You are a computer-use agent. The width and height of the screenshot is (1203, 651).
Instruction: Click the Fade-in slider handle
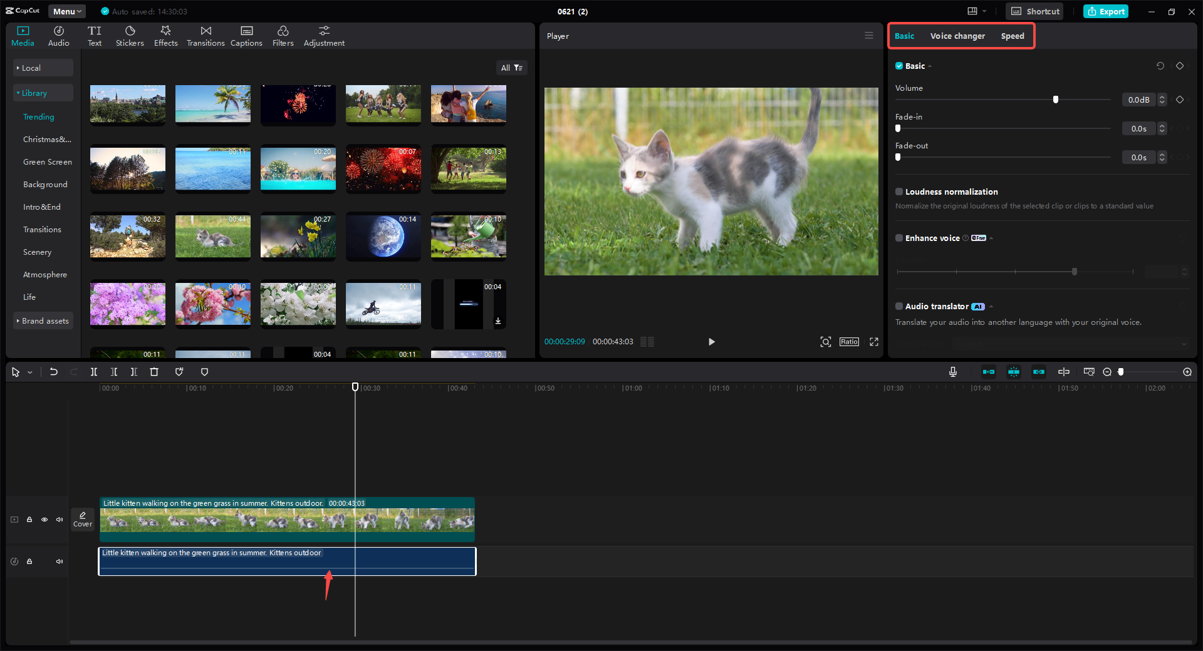(898, 128)
